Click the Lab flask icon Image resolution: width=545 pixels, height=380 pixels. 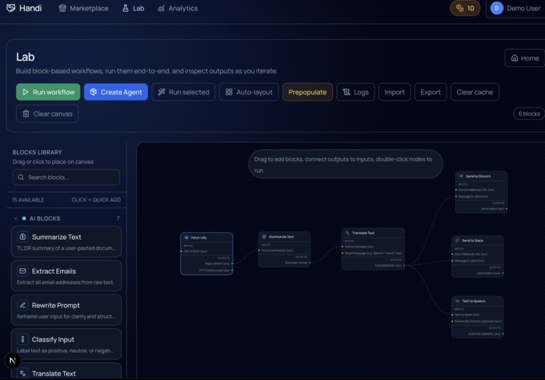(x=126, y=8)
